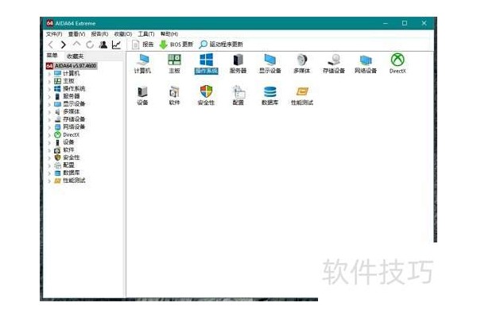Expand the 服务器 tree node
The height and width of the screenshot is (318, 477).
click(49, 96)
